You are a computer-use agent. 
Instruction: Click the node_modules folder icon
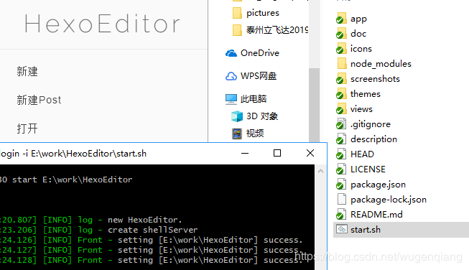point(341,64)
